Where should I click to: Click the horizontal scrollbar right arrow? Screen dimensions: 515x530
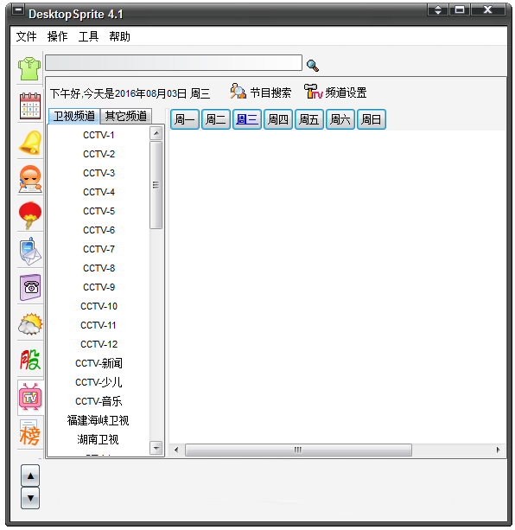(x=498, y=450)
